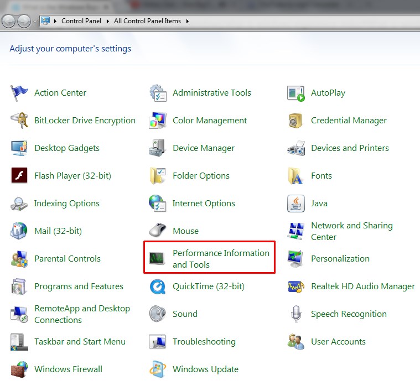Open the Personalization icon

tap(295, 259)
